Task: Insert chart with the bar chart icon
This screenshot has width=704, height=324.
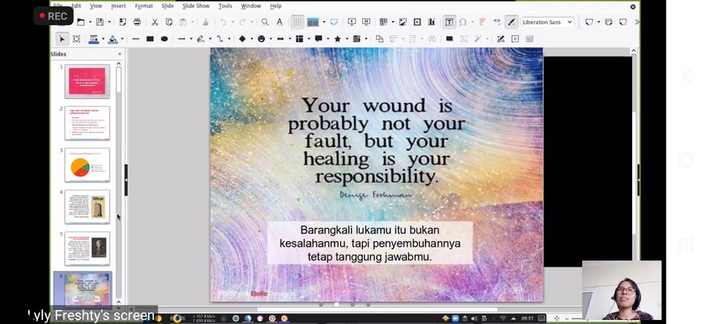Action: (432, 22)
